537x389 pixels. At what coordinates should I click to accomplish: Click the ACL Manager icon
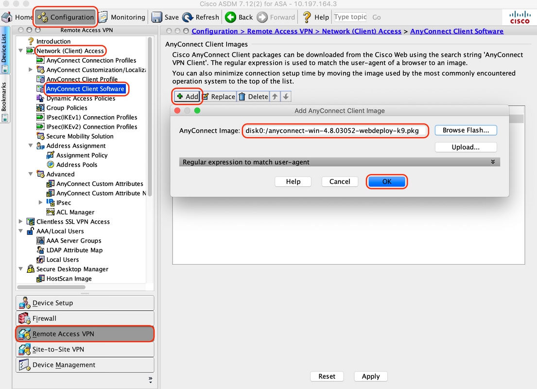pos(51,212)
